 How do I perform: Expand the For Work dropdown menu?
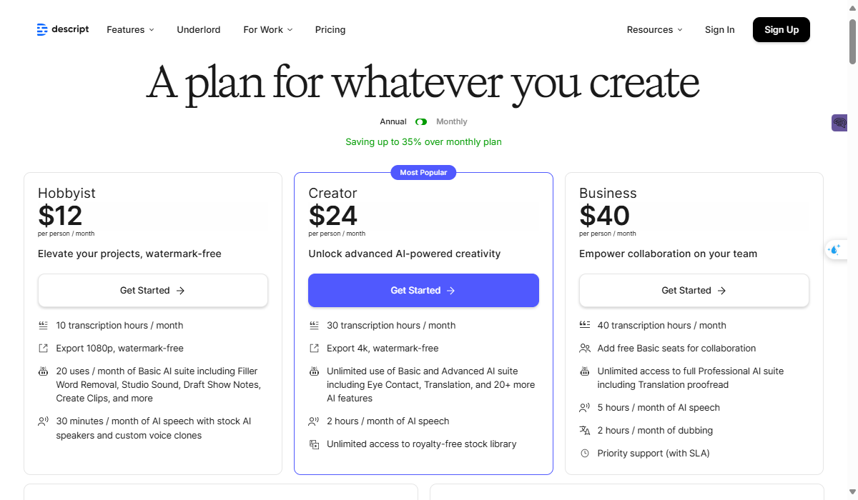pyautogui.click(x=267, y=30)
